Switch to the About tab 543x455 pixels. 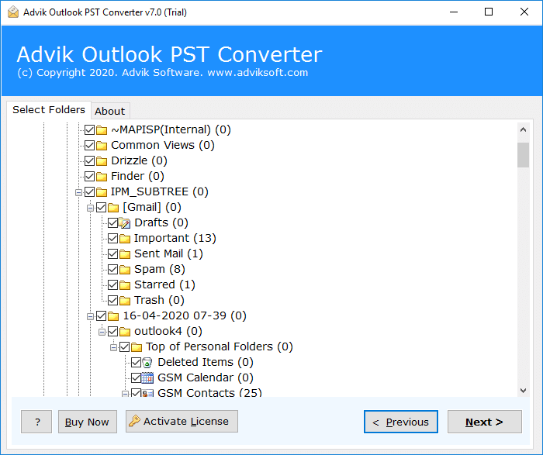click(x=110, y=111)
